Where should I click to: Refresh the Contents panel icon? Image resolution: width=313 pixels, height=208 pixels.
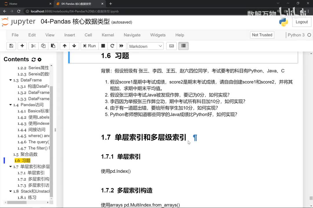point(34,60)
